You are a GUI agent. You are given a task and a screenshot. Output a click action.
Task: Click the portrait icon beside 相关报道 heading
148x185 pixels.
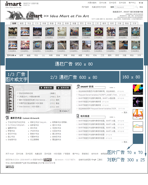tap(78, 116)
